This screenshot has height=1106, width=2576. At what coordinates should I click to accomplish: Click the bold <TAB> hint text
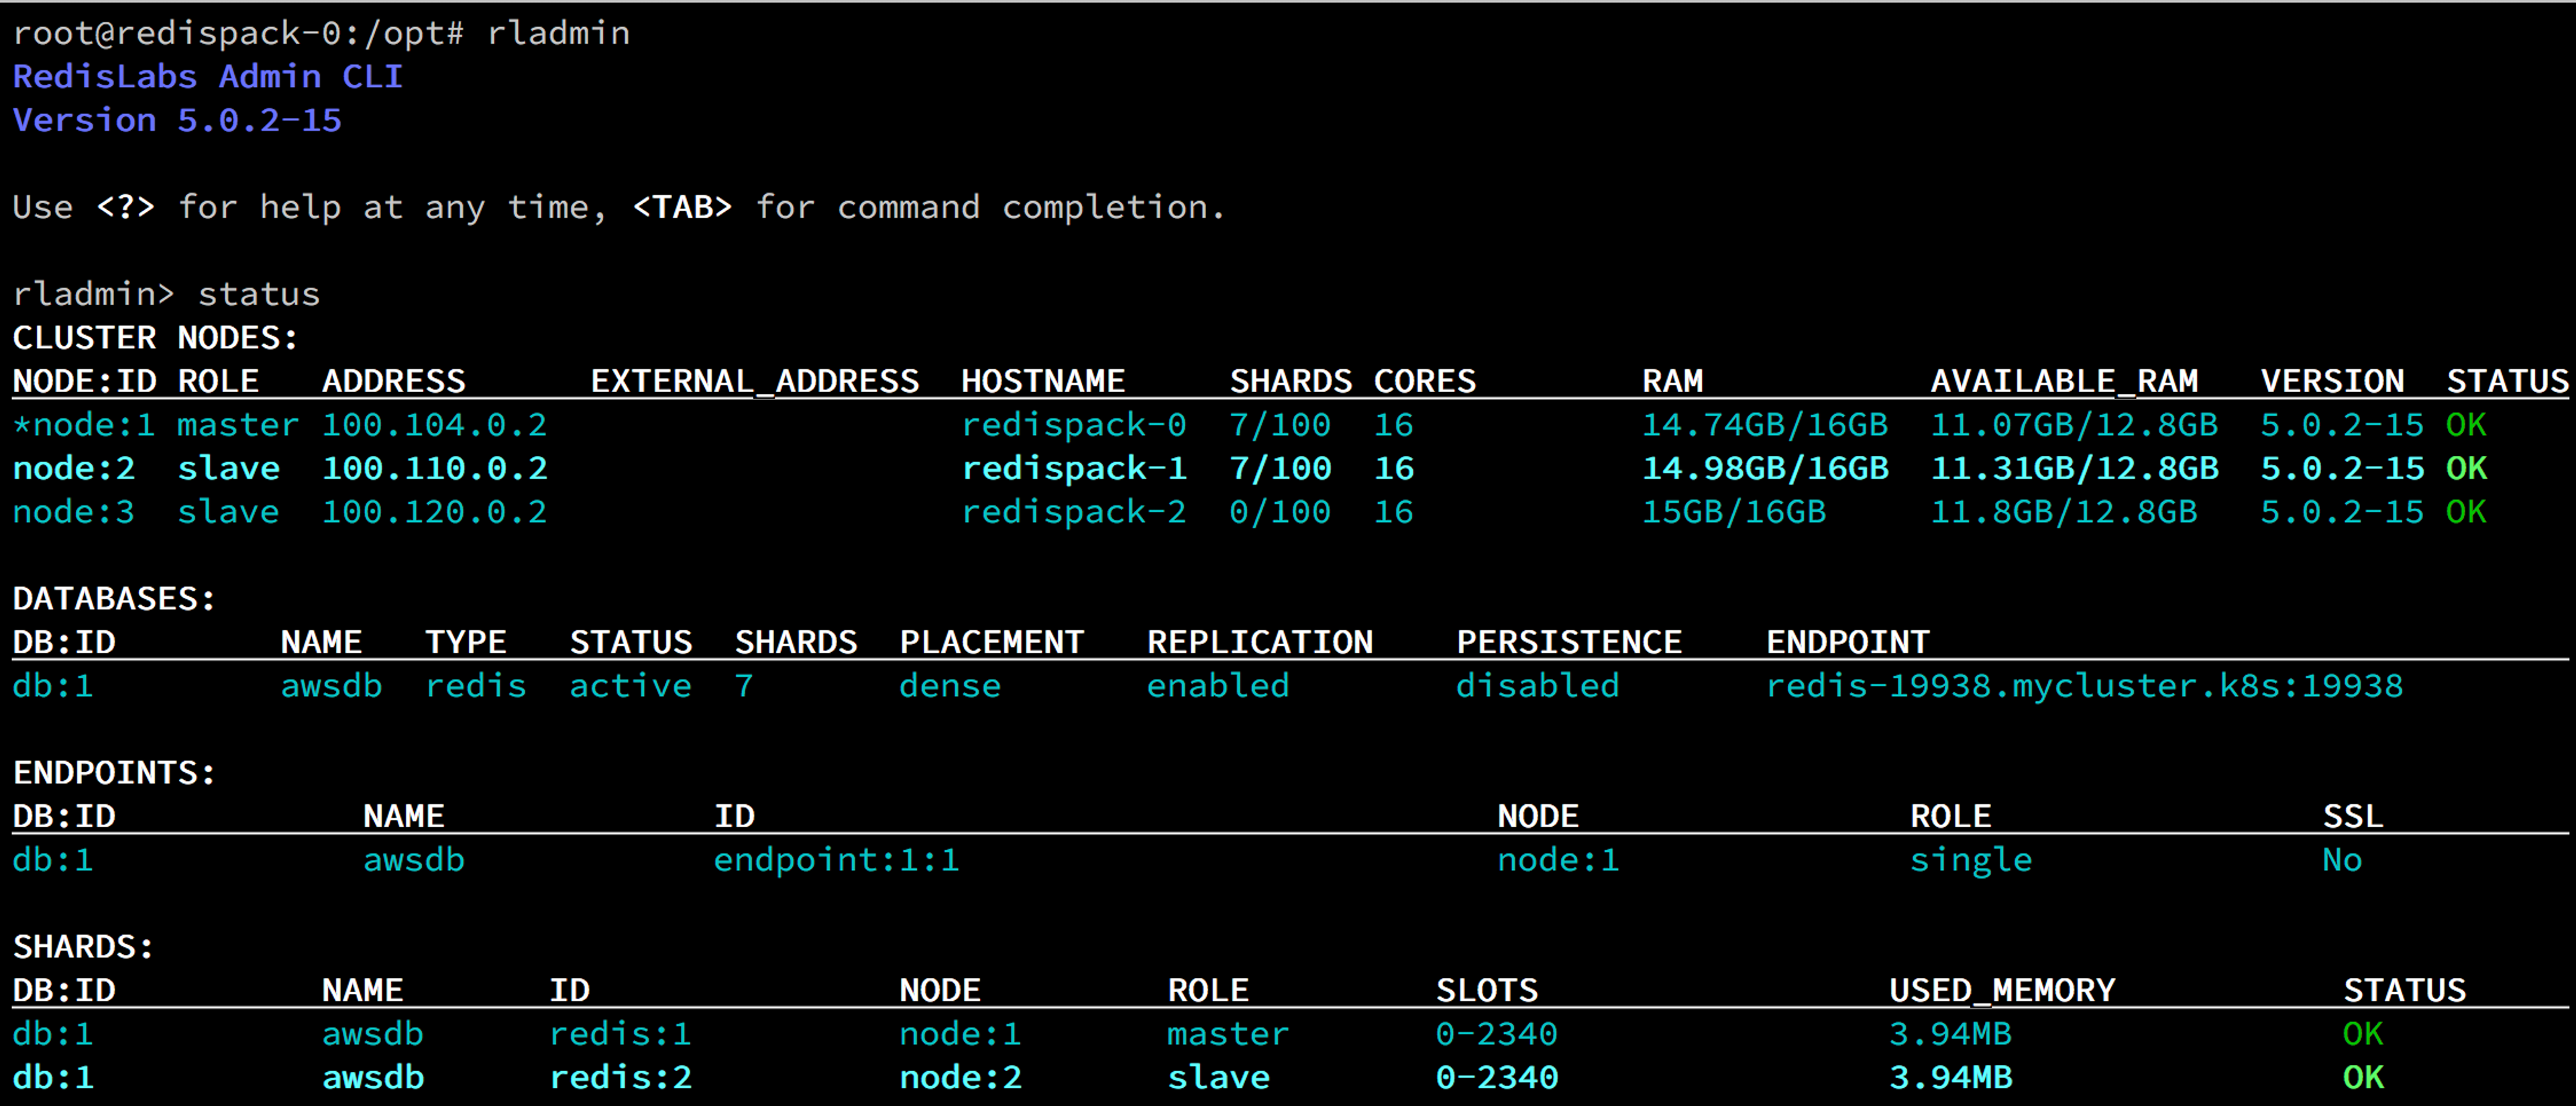(682, 208)
